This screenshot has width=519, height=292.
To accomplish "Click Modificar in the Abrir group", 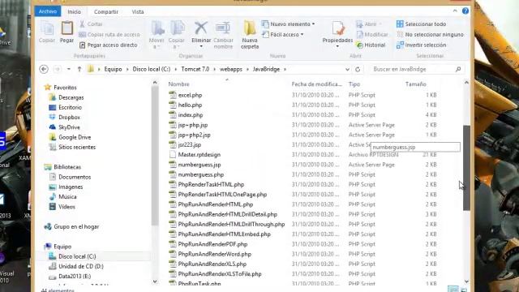I will coord(372,34).
